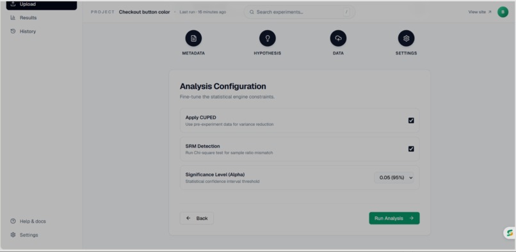Click the Last run 16 minutes ago text
Screen dimensions: 516x252
[x=203, y=12]
